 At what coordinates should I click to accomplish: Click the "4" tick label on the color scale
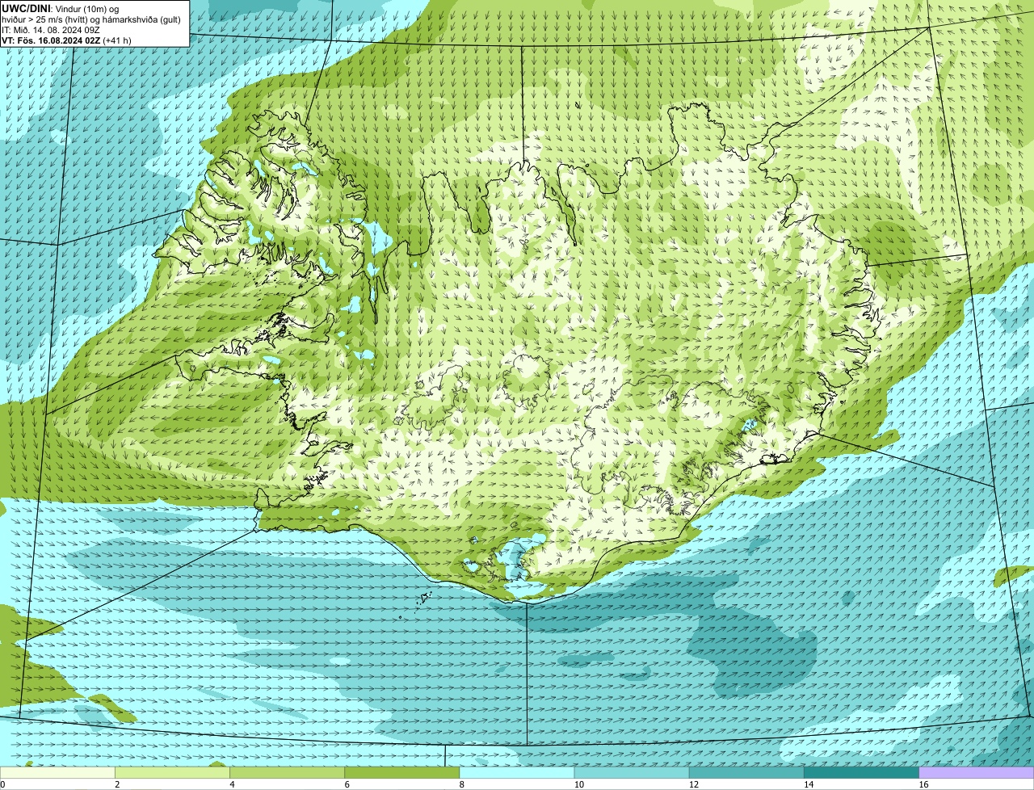[232, 784]
